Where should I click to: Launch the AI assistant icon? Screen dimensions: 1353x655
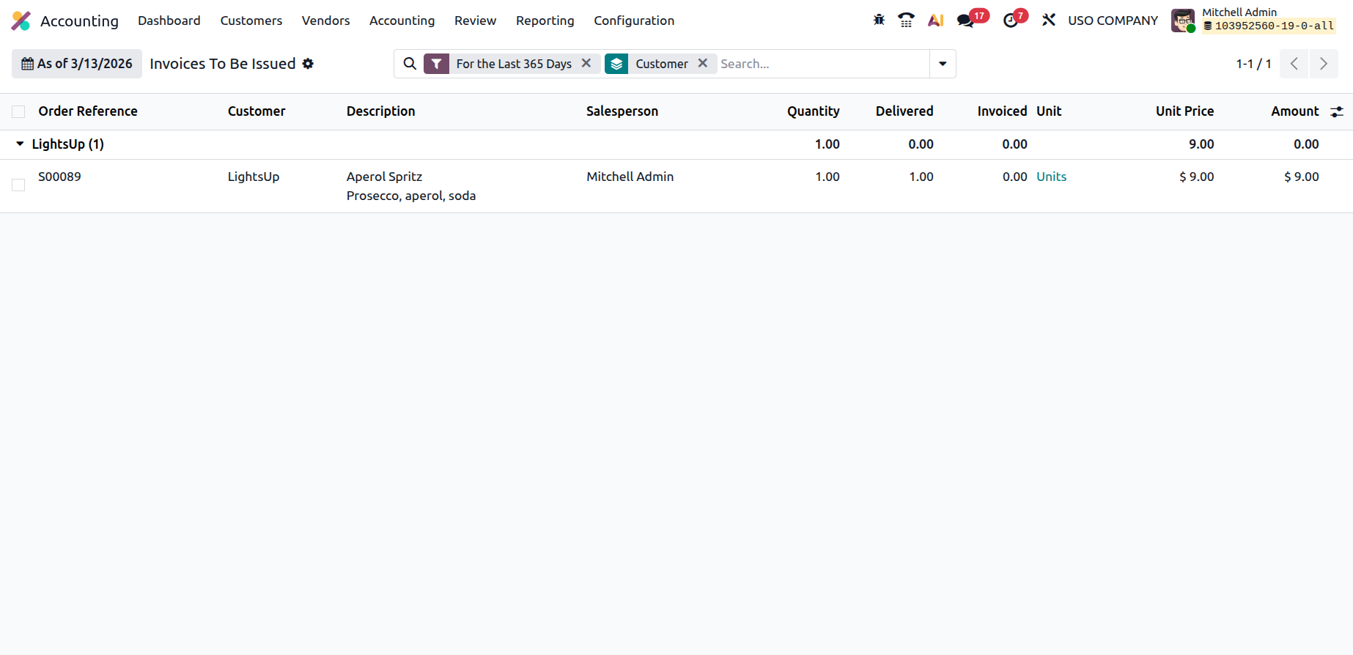coord(935,20)
